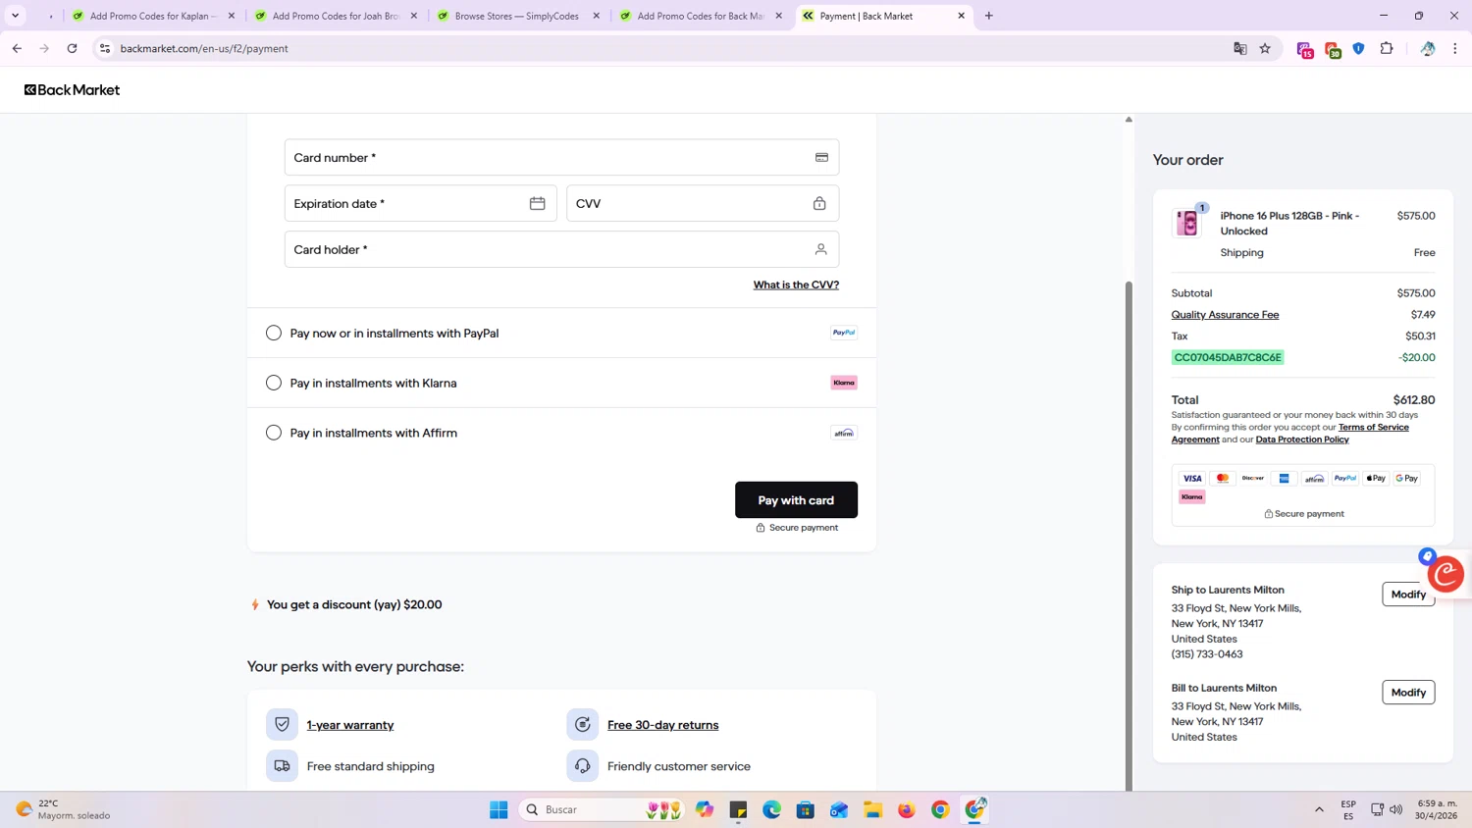Click the PayPal logo beside the PayPal option
1472x828 pixels.
coord(844,333)
